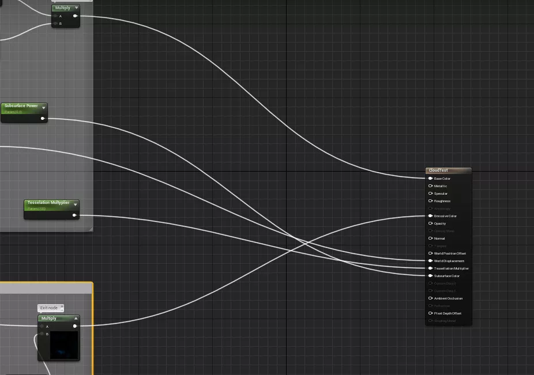
Task: Click the Subsurface Color input pin
Action: 430,276
